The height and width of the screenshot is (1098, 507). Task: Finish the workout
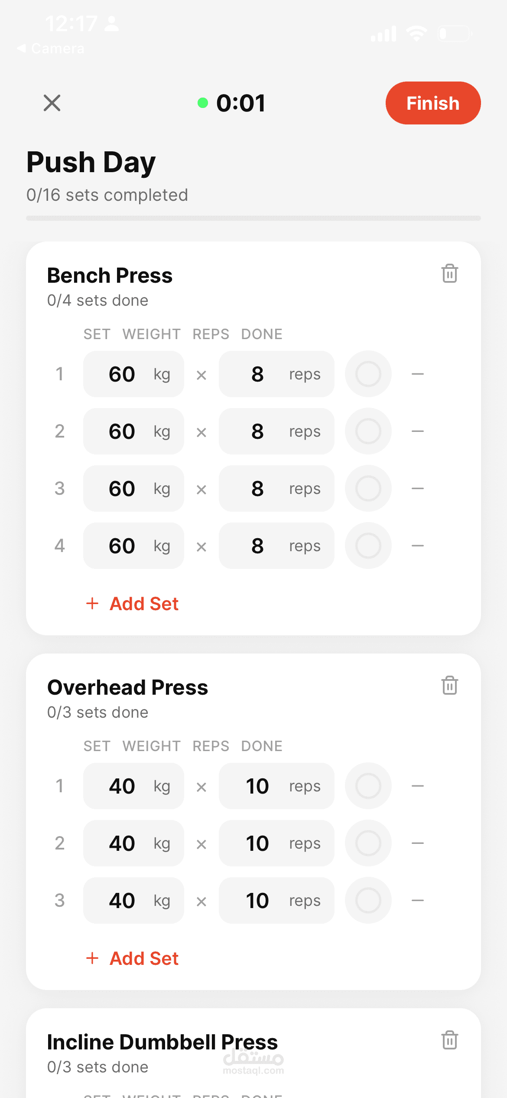432,103
